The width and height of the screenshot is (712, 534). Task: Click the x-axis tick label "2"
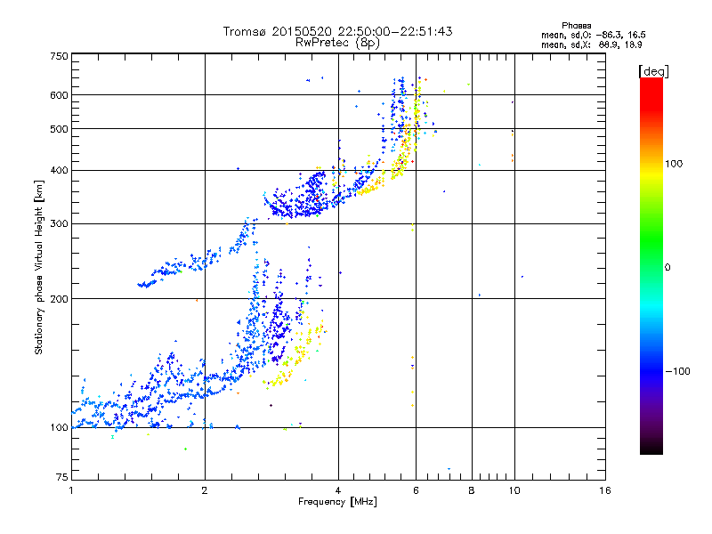(205, 490)
